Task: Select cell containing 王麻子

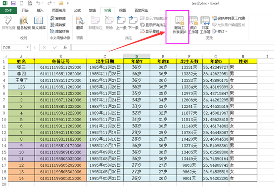Action: tap(21, 80)
